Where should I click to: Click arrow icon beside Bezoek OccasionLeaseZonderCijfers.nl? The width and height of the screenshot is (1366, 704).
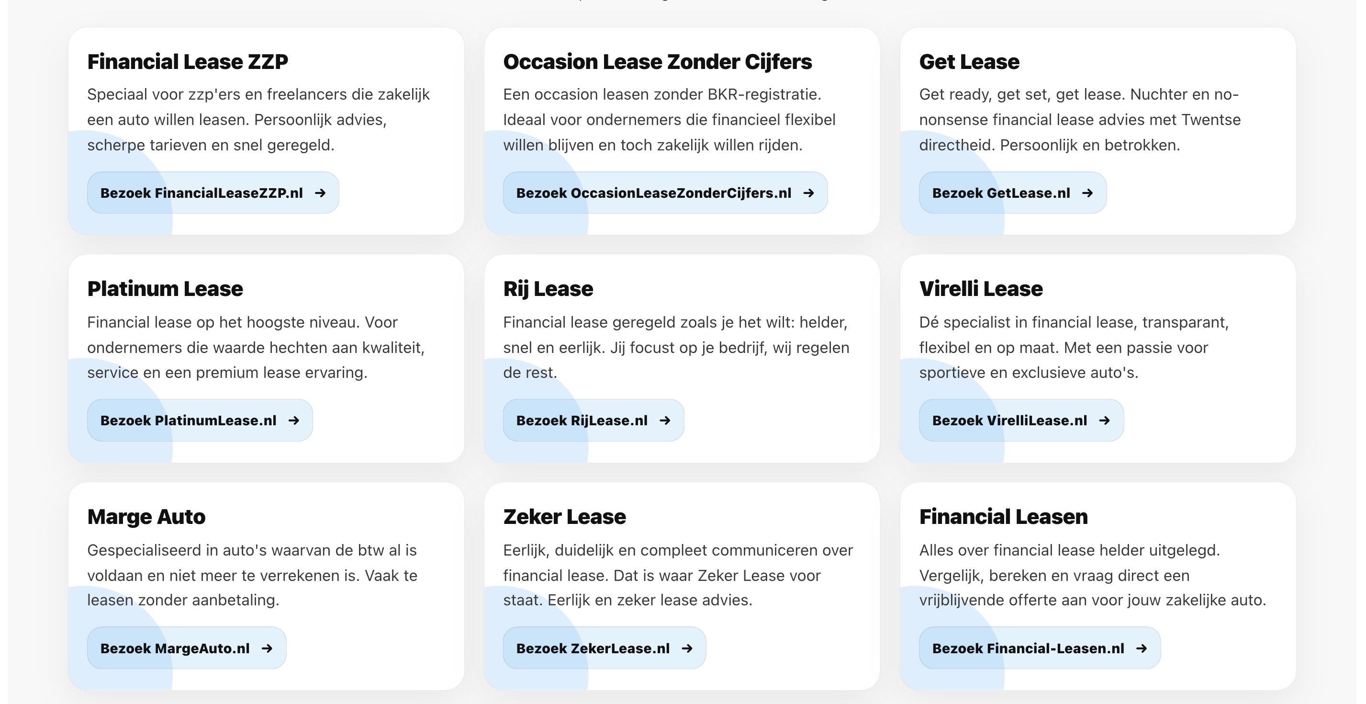point(808,193)
